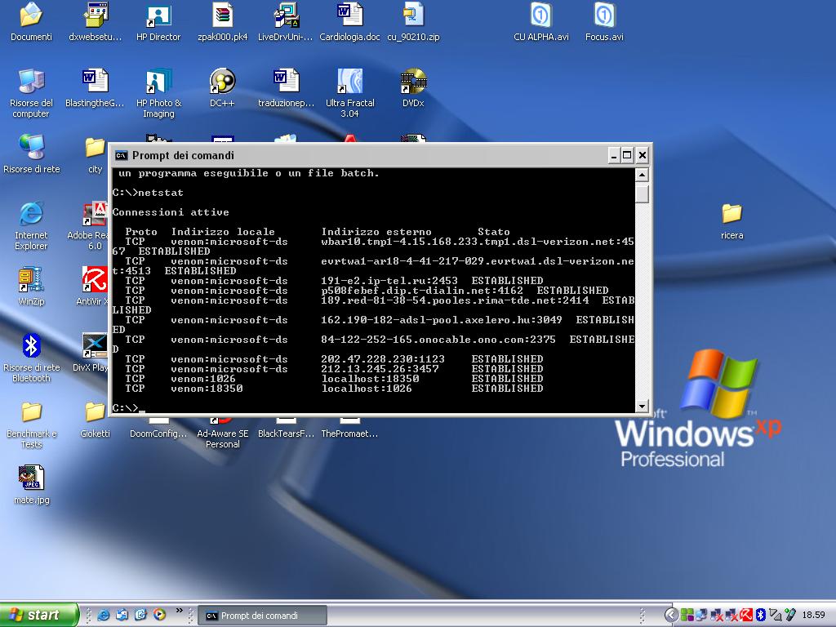Open the Cardiologia.doc document
The width and height of the screenshot is (836, 627).
[x=349, y=16]
